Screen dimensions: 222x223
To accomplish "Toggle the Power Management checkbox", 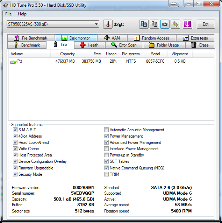I will click(x=106, y=136).
